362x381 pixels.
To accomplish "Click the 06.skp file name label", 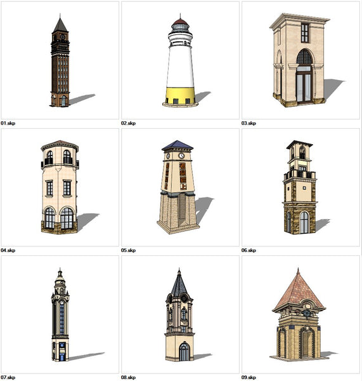I will (x=249, y=250).
